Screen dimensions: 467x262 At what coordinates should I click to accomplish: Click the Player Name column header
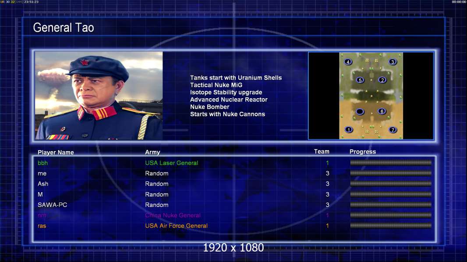pyautogui.click(x=56, y=152)
